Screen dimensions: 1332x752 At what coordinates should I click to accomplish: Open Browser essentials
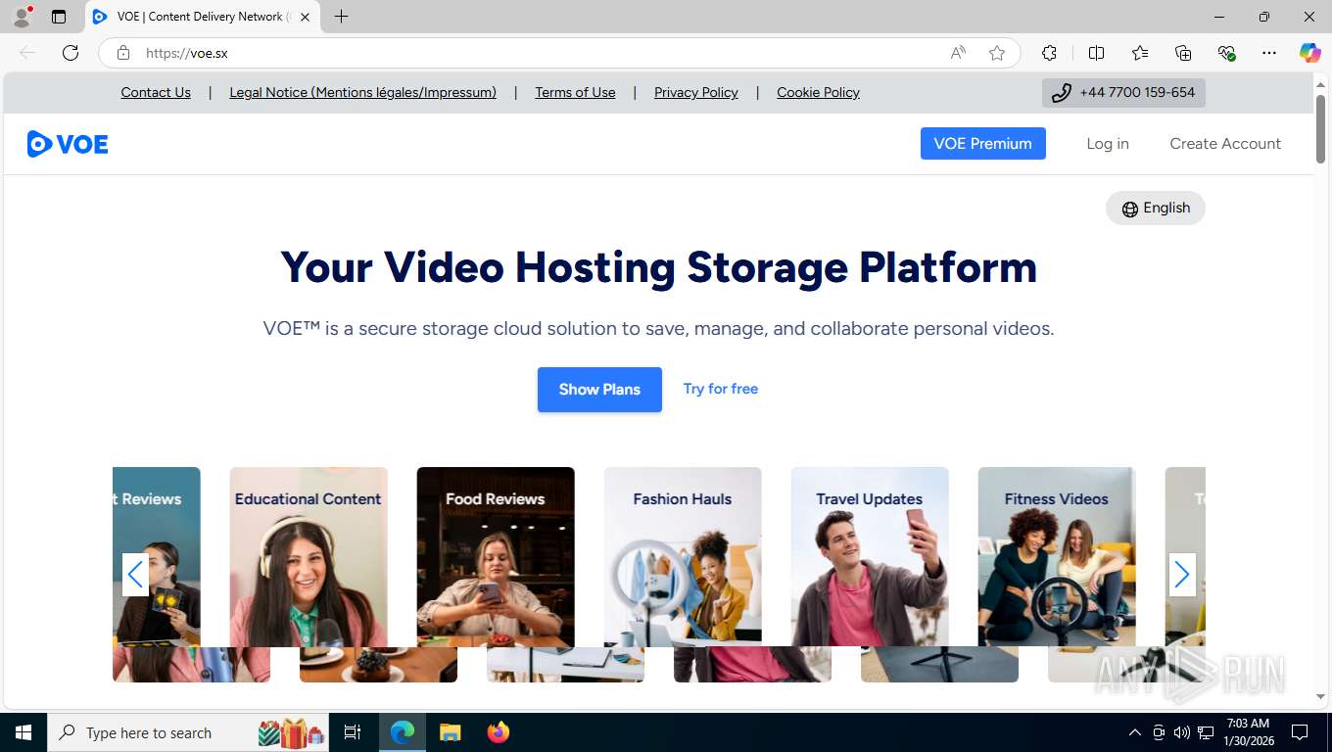[1226, 53]
